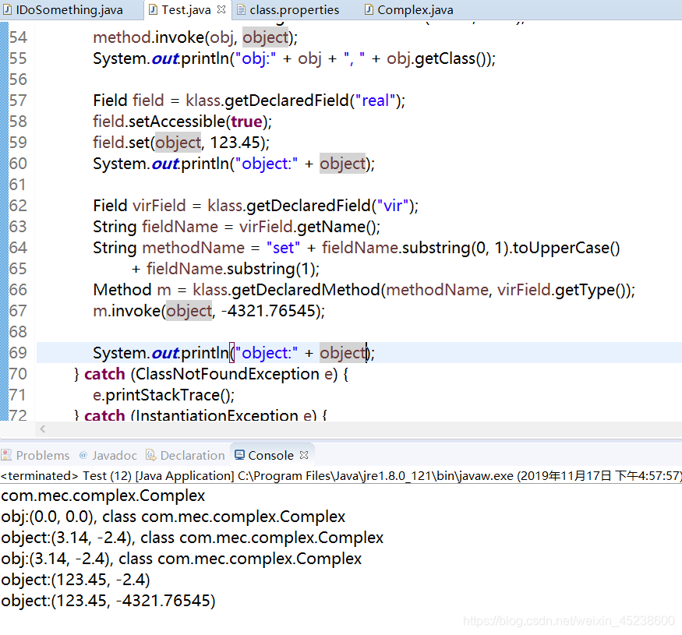Viewport: 682px width, 635px height.
Task: Click the editor horizontal scroll left arrow
Action: [43, 429]
